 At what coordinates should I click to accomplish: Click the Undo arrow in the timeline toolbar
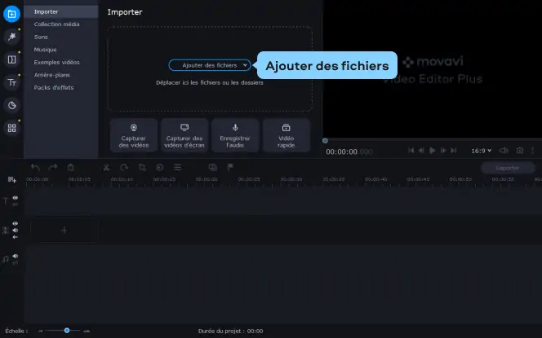[35, 167]
